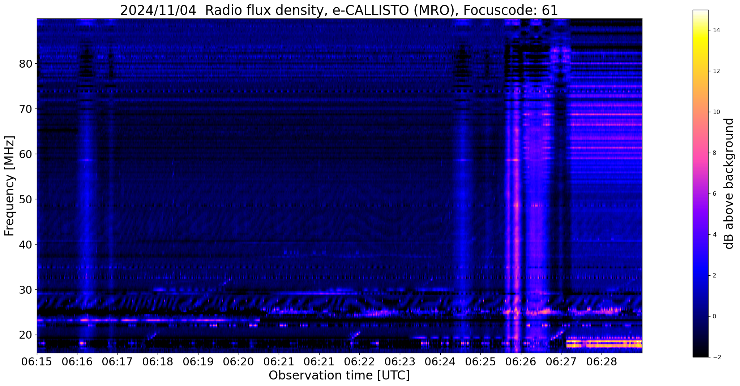This screenshot has height=386, width=740.
Task: Pick colorbar tick value 8
Action: pyautogui.click(x=714, y=153)
